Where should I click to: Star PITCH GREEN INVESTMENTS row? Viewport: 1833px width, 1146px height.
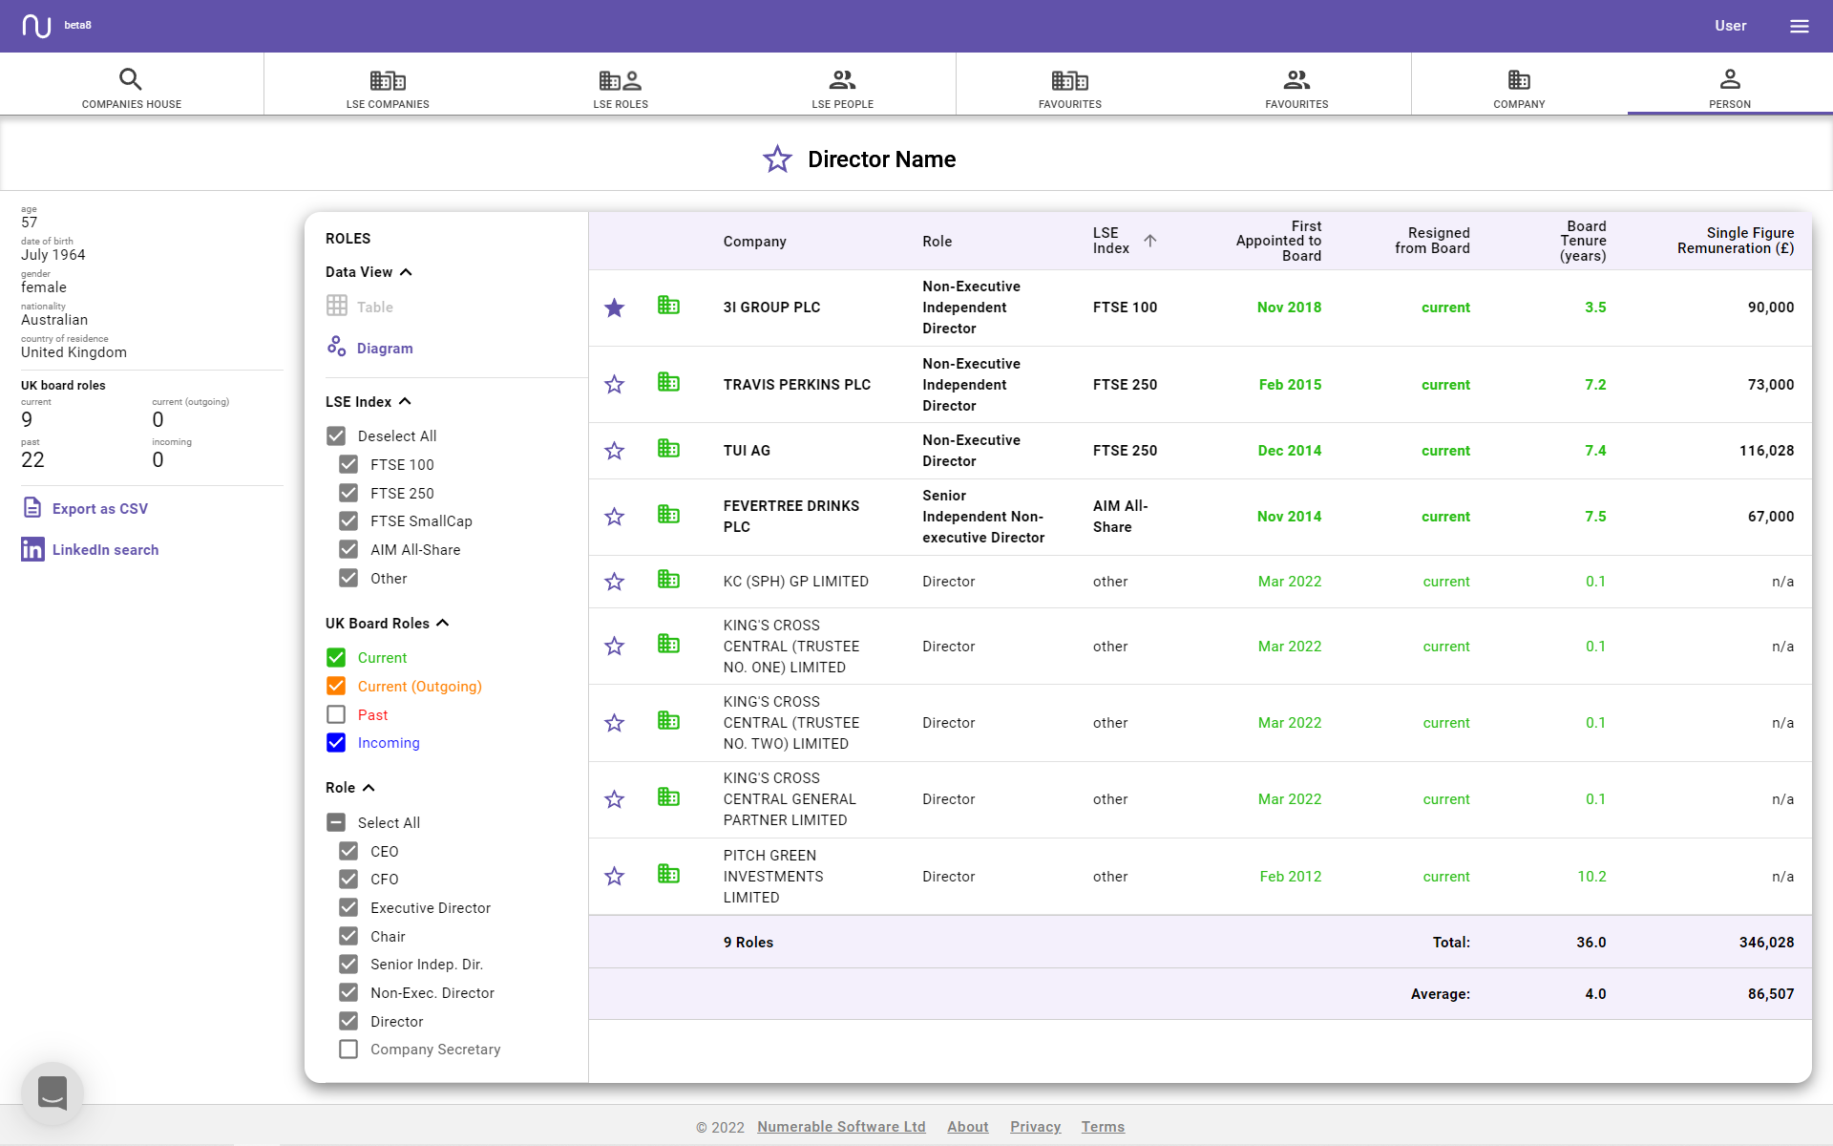(x=614, y=877)
